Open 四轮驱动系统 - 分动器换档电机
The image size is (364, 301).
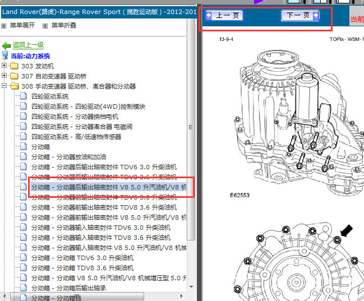75,117
